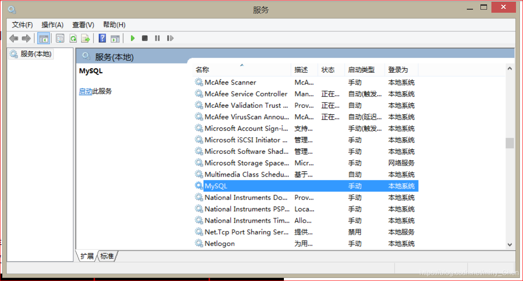The image size is (523, 281).
Task: Click 网络服务 logon cell of Storage Space row
Action: (401, 163)
